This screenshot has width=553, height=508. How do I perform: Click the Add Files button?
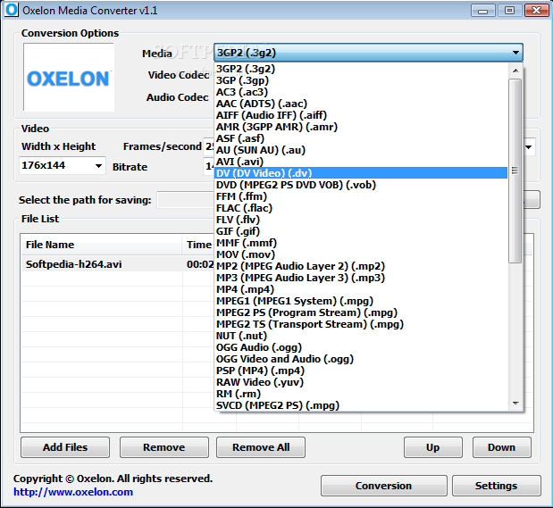point(65,447)
